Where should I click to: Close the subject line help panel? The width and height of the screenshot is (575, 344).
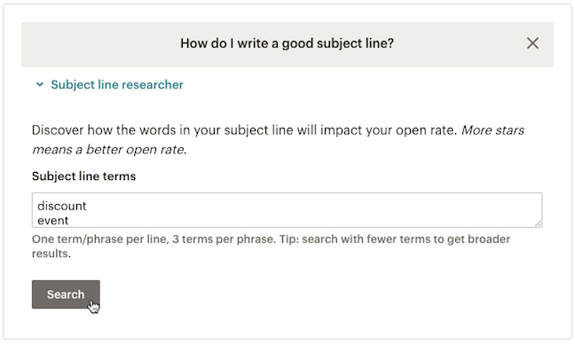click(x=532, y=43)
